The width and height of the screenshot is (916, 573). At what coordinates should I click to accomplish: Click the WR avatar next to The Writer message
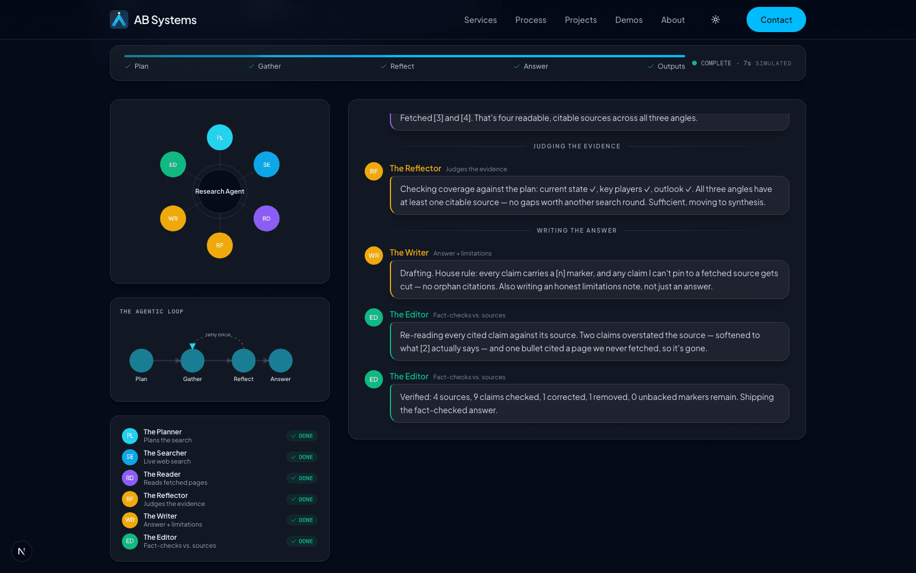(374, 256)
